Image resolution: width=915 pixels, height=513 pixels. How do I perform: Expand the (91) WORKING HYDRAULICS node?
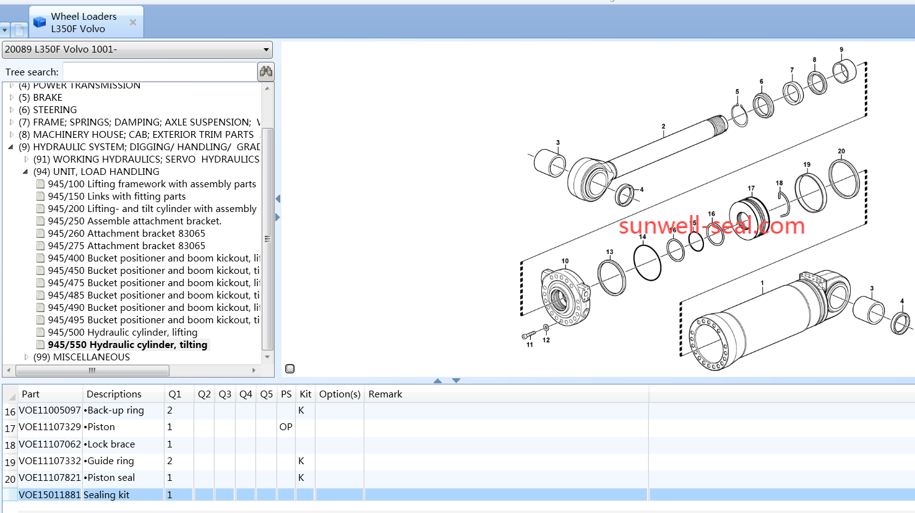pos(26,159)
